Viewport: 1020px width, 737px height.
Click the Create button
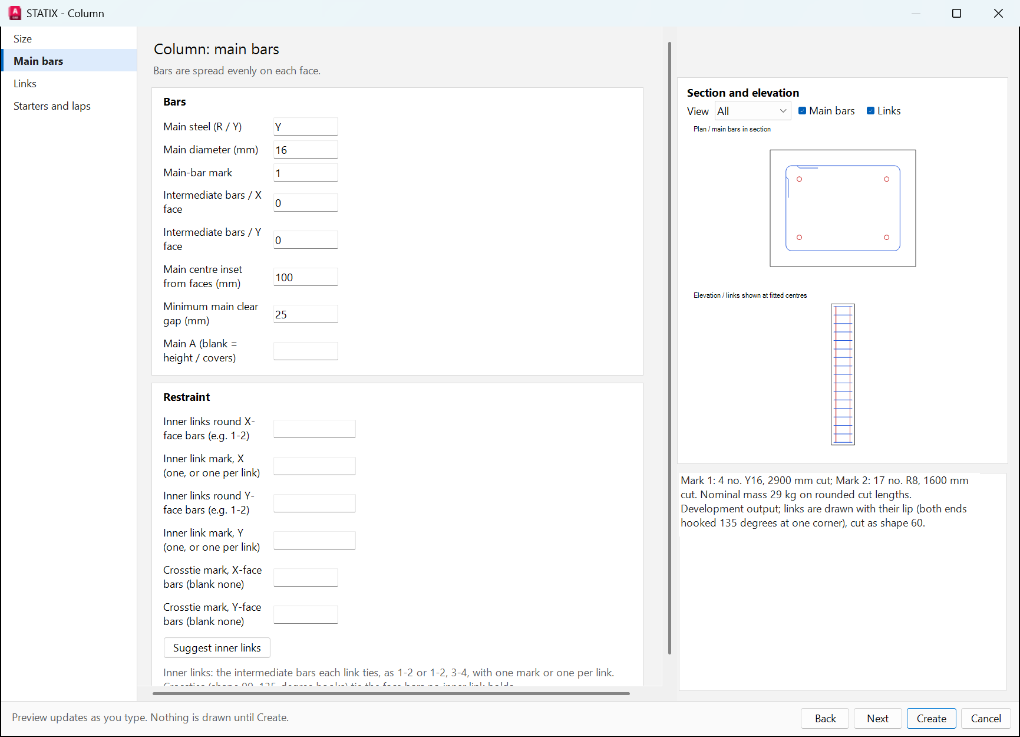pos(931,718)
